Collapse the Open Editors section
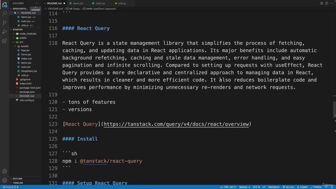The height and width of the screenshot is (189, 336). tap(19, 9)
